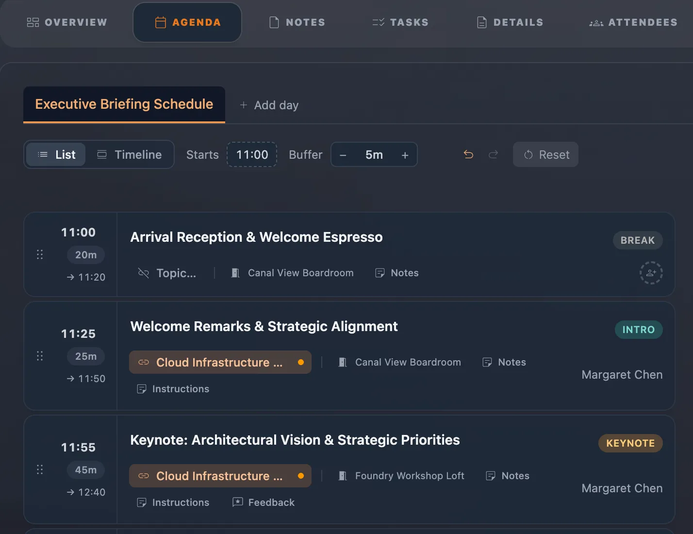This screenshot has width=693, height=534.
Task: Decrease the buffer with the minus button
Action: (343, 155)
